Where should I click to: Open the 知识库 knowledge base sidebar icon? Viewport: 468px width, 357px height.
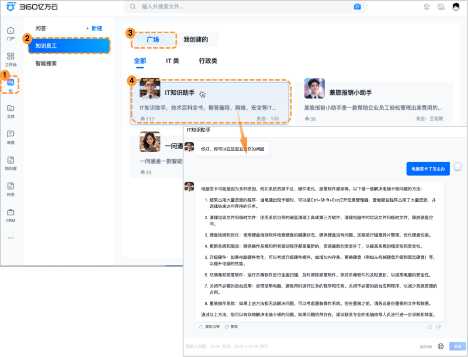[x=11, y=163]
